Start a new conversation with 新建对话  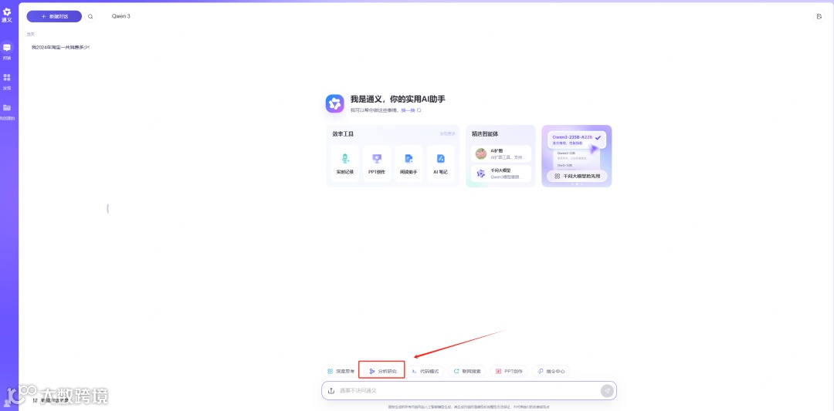54,16
